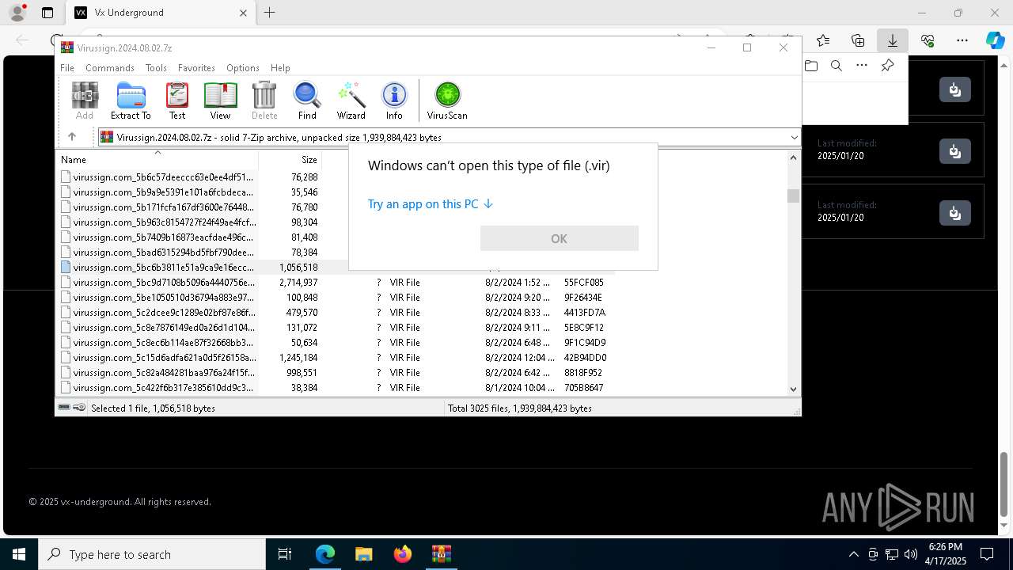
Task: Open the File menu in WinRAR
Action: 67,68
